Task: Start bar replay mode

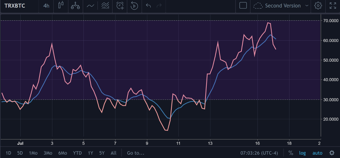Action: tap(134, 5)
